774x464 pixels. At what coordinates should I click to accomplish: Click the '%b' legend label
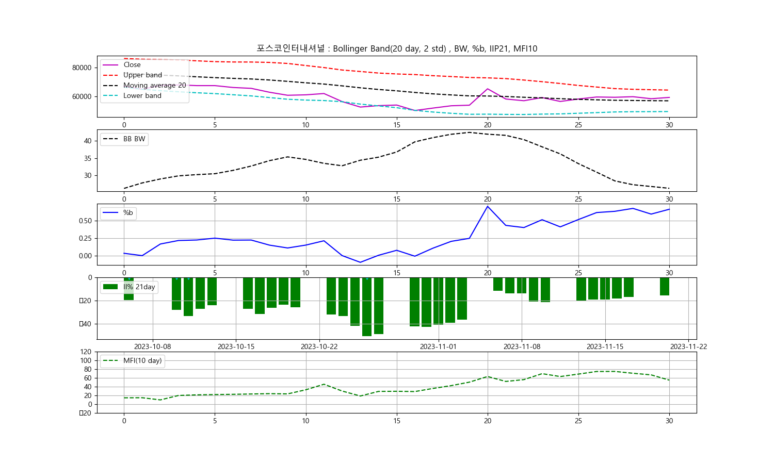click(128, 212)
